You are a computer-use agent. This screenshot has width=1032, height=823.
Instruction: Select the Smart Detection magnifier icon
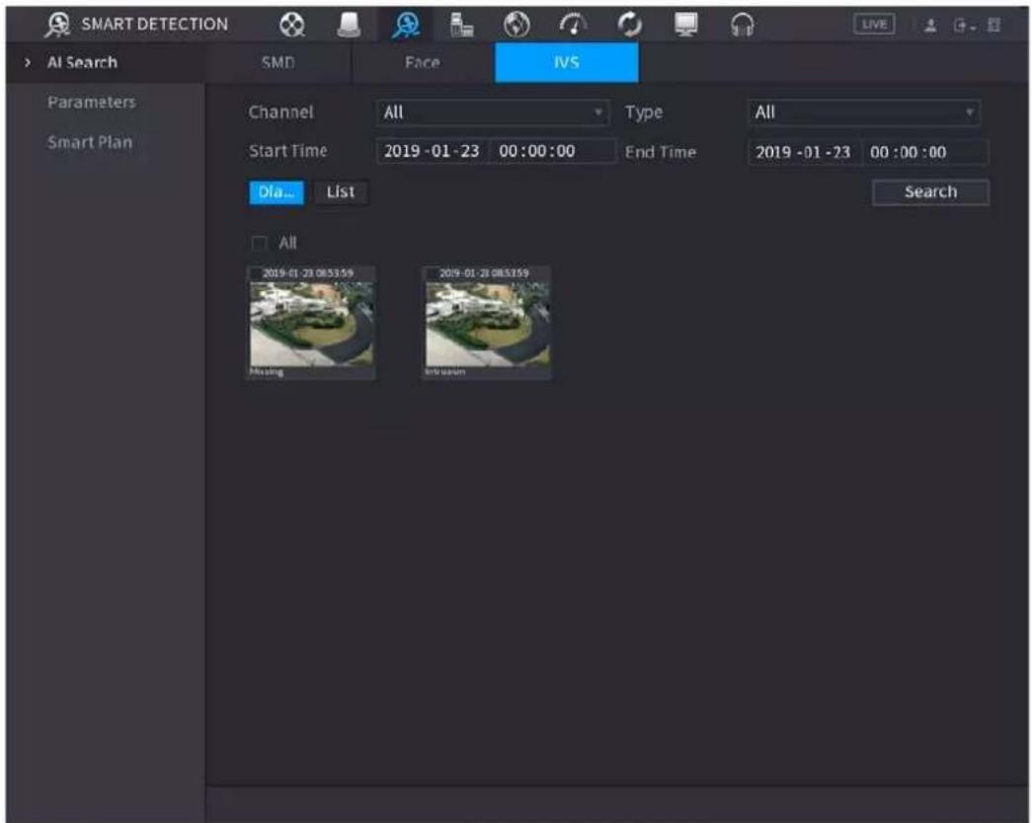point(406,25)
